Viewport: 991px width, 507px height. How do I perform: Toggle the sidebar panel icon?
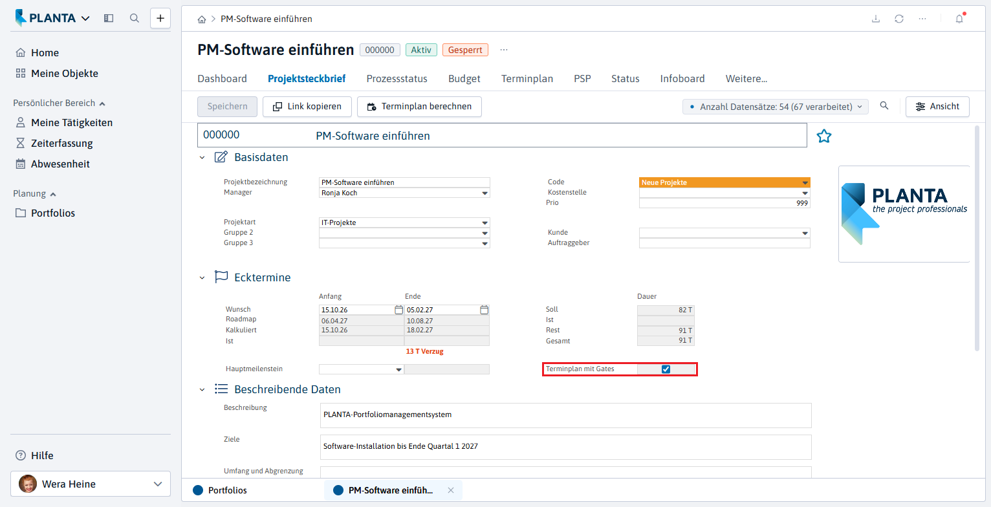[109, 18]
